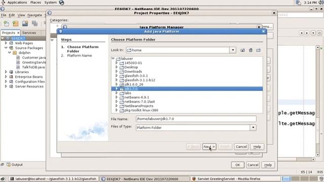Screen dimensions: 324x182
Task: Open the Applications menu in top panel
Action: pos(17,3)
